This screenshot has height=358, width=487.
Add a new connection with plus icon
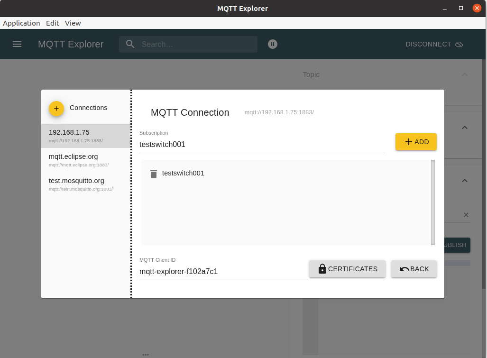coord(56,109)
